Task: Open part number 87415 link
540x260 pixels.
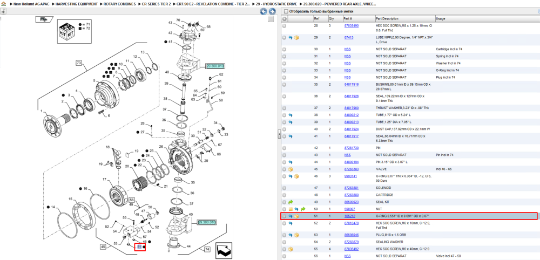Action: [x=348, y=37]
